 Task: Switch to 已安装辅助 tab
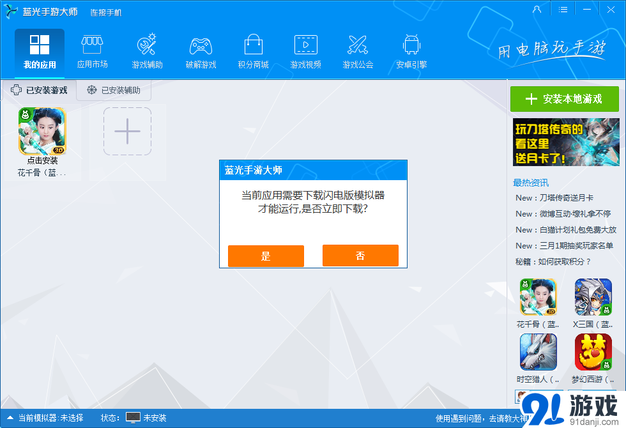(x=114, y=90)
